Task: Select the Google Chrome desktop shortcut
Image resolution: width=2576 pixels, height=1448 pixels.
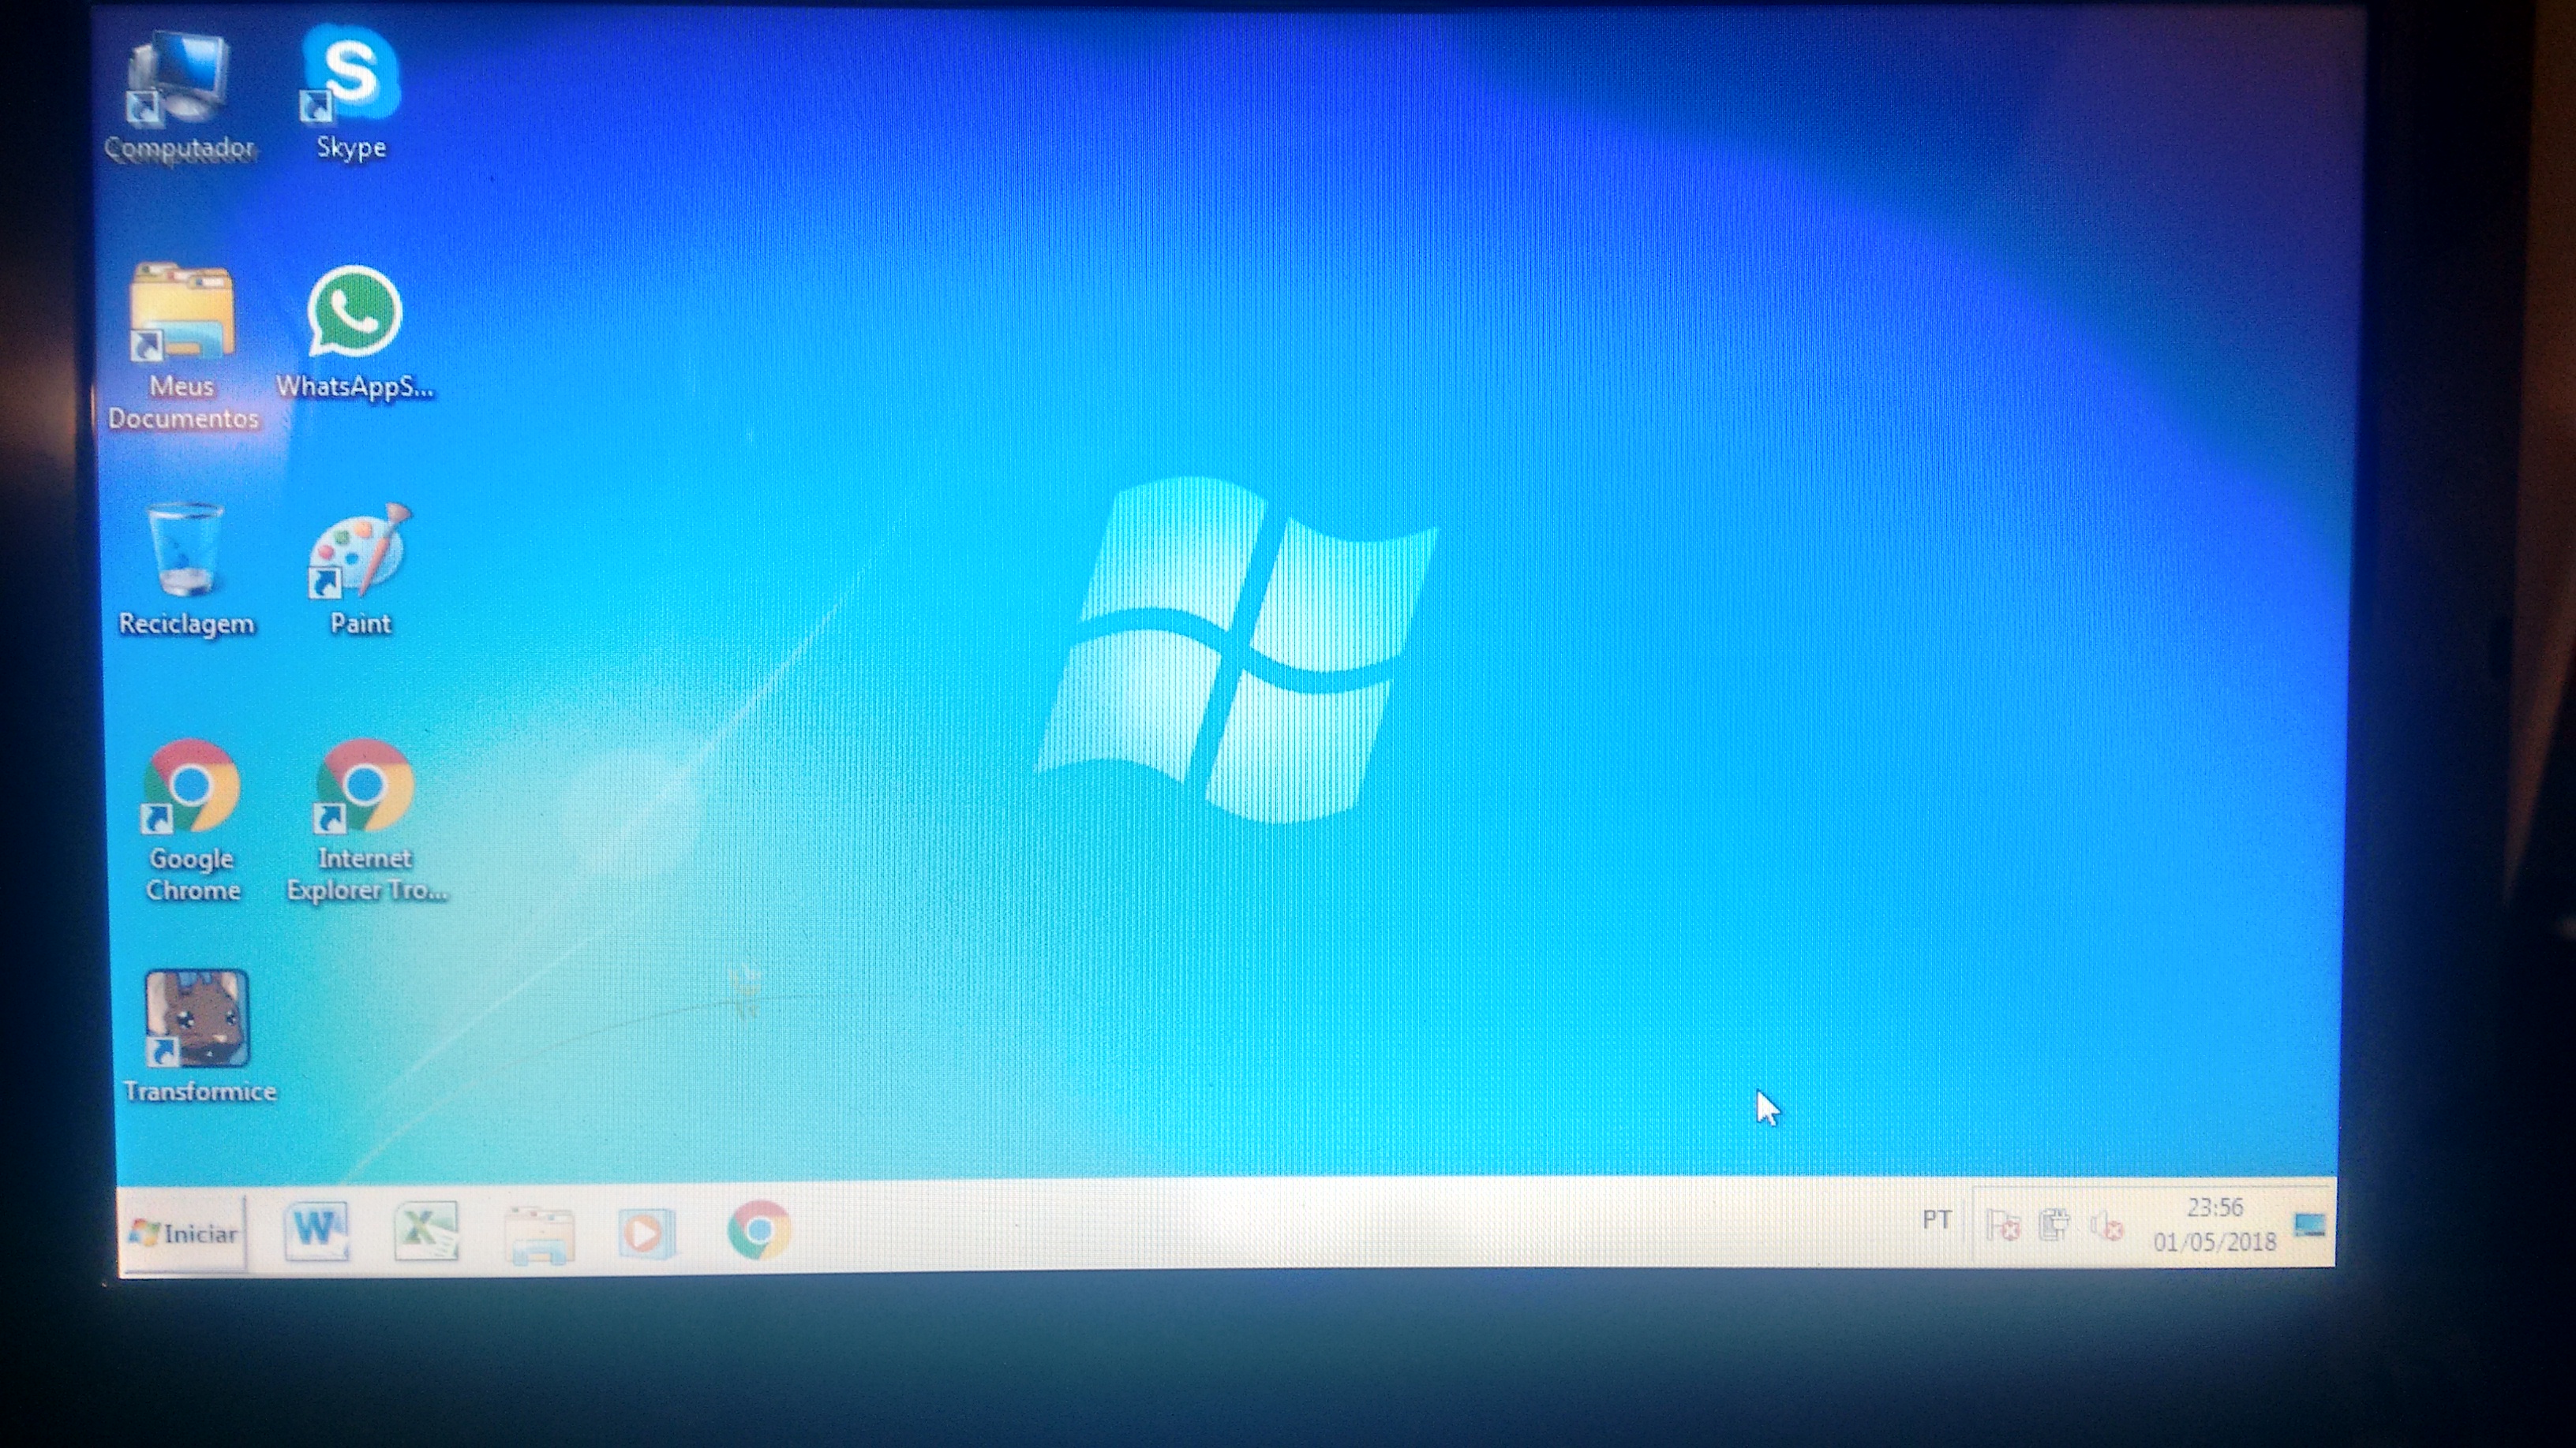Action: pos(192,822)
